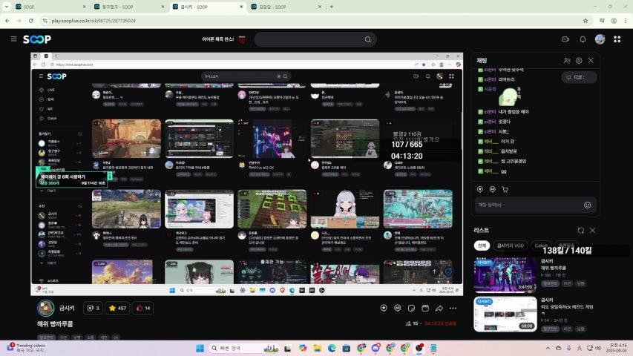Click the streamer avatar next to 금시키
Viewport: 633px width, 356px height.
45,308
